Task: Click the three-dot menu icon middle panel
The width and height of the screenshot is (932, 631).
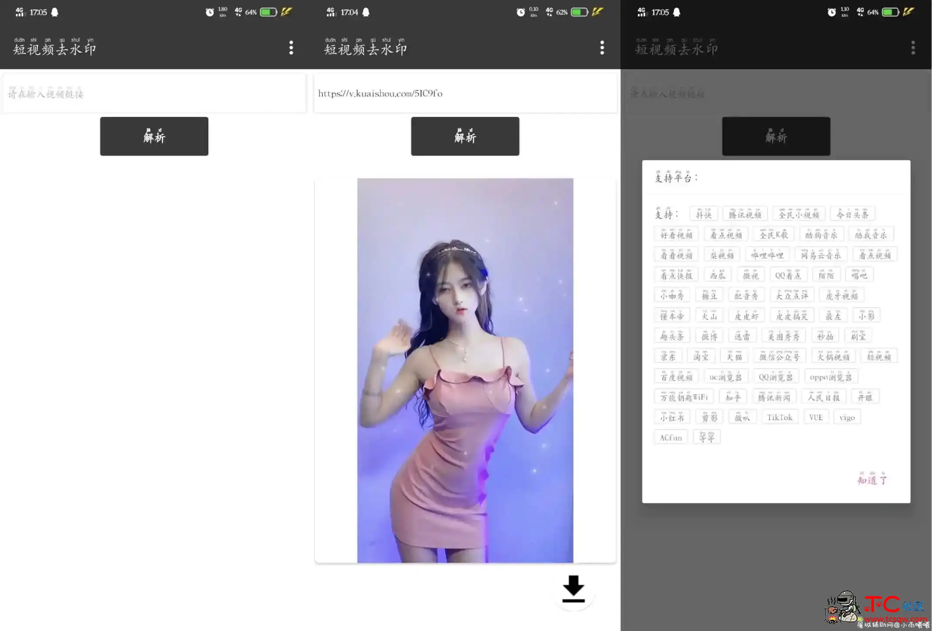Action: [603, 47]
